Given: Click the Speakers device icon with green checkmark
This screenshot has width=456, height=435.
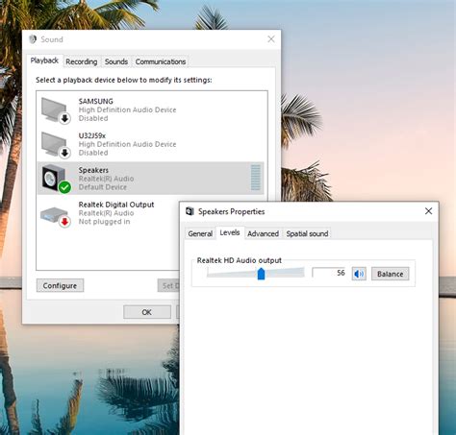Looking at the screenshot, I should coord(56,179).
